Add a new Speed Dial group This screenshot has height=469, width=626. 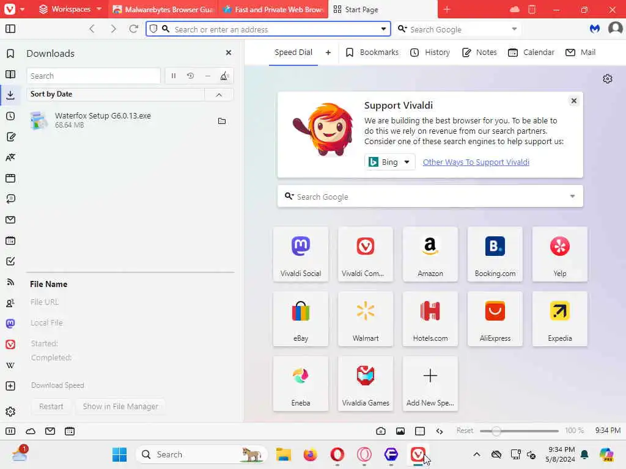coord(328,53)
